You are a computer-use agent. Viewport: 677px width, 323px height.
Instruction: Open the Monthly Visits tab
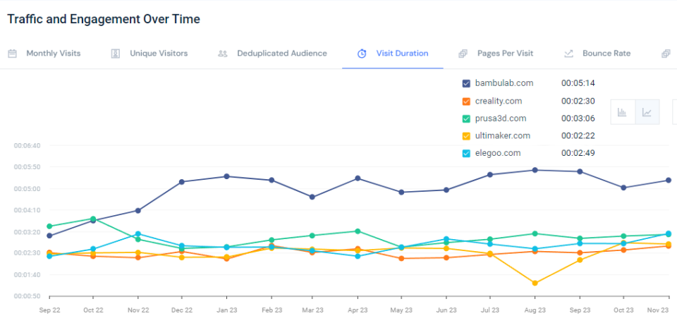[54, 54]
